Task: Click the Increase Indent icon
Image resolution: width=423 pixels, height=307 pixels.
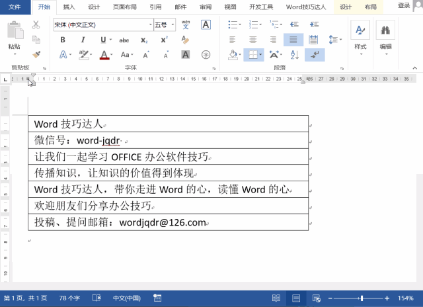Action: pyautogui.click(x=315, y=24)
